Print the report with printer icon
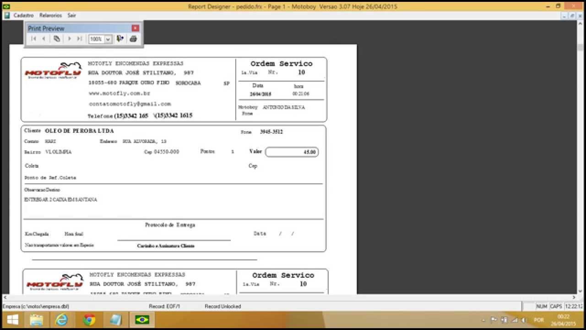 click(133, 39)
